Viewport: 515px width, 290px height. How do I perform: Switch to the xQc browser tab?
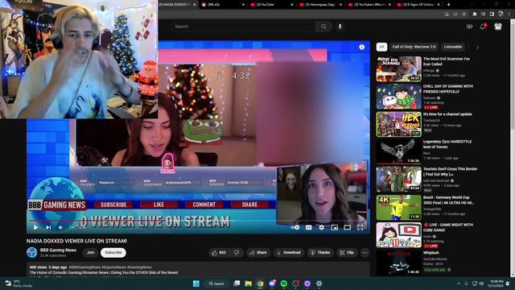coord(223,5)
